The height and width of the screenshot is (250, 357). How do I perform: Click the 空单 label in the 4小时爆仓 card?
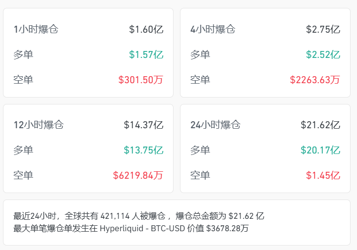coord(200,80)
